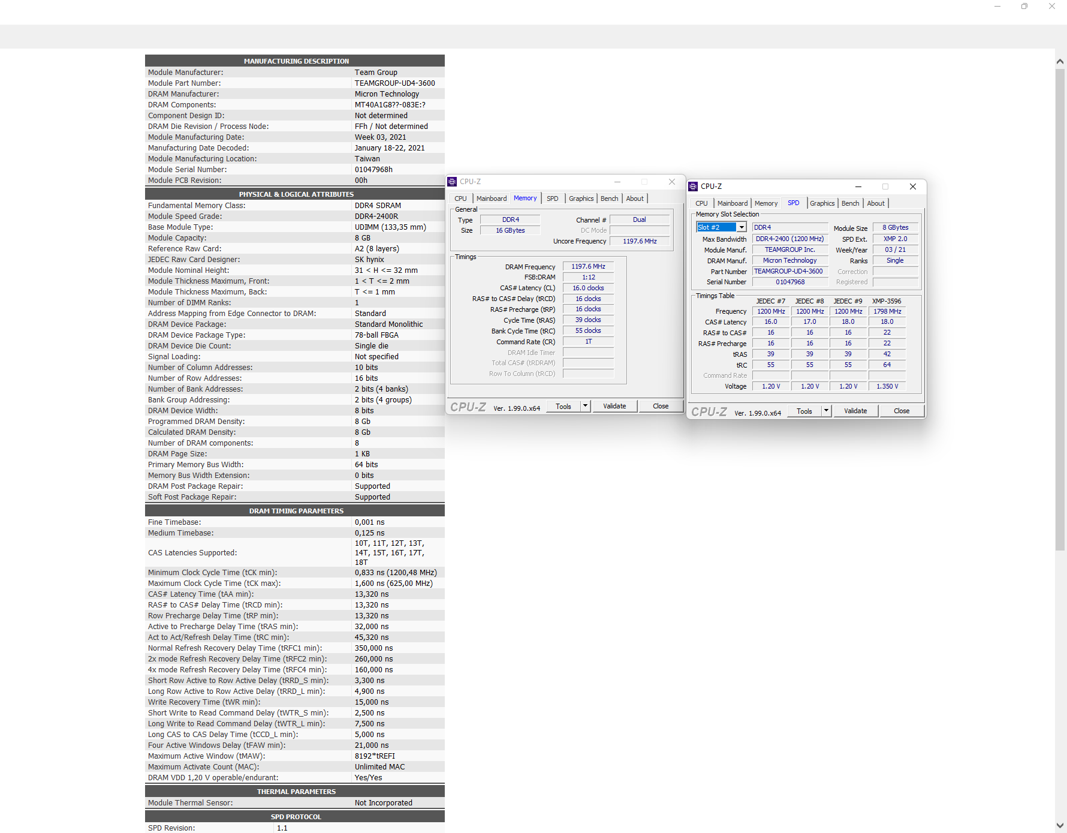1067x833 pixels.
Task: Close the left CPU-Z window via X
Action: 672,182
